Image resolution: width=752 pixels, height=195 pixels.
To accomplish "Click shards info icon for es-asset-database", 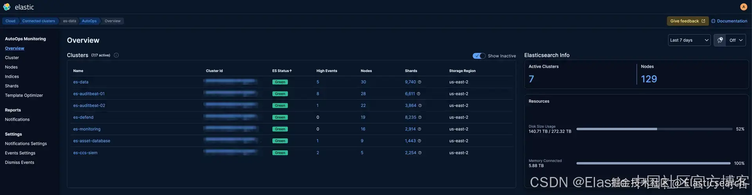I will (x=419, y=141).
